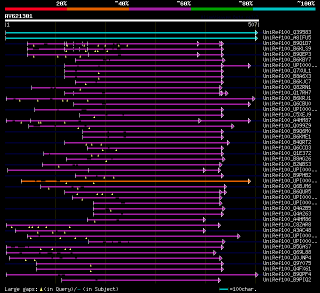View the UniRef100_B6QUR5 hit
This screenshot has height=293, width=320.
(x=287, y=192)
